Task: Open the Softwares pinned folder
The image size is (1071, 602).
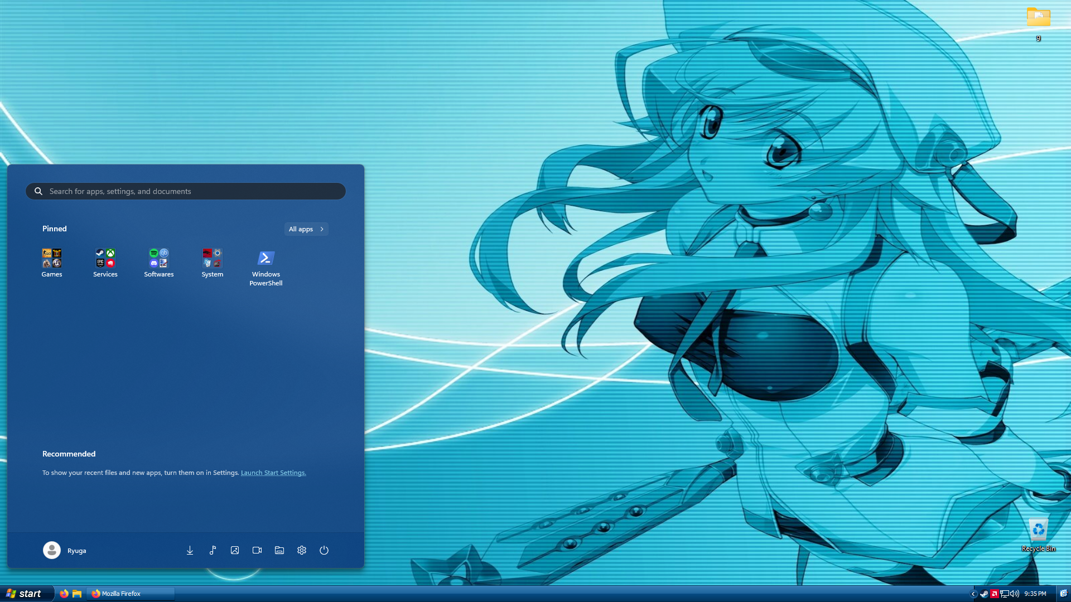Action: [159, 263]
